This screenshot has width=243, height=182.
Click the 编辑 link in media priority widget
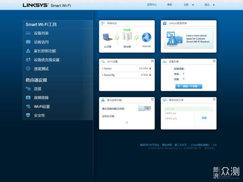[x=204, y=118]
